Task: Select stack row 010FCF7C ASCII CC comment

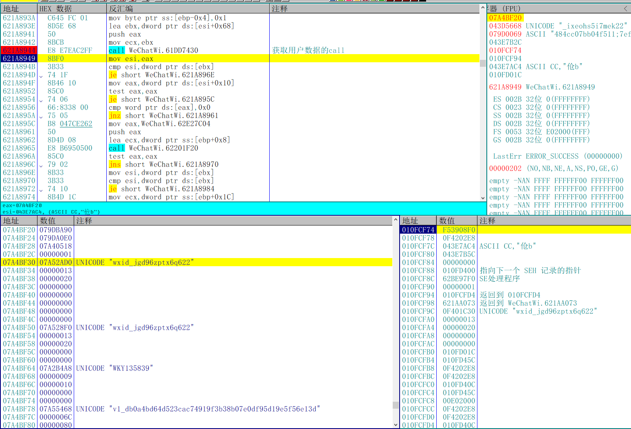Action: tap(508, 246)
